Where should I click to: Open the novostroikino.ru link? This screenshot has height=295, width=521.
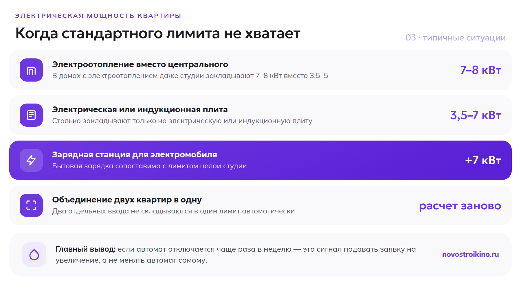[x=470, y=255]
